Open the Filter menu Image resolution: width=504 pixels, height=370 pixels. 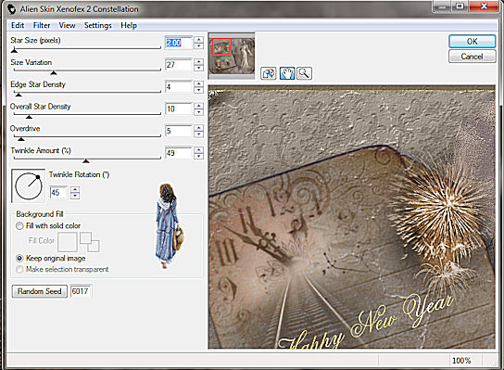coord(42,25)
